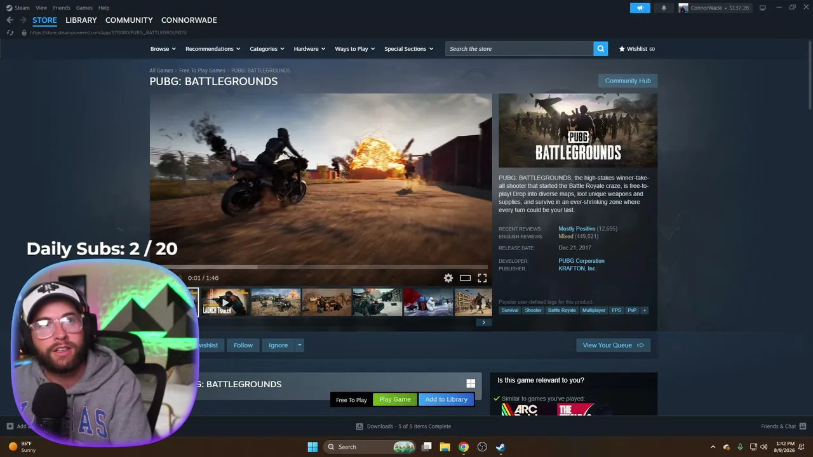The width and height of the screenshot is (813, 457).
Task: Select the vehicle on grassland screenshot thumbnail
Action: tap(276, 302)
